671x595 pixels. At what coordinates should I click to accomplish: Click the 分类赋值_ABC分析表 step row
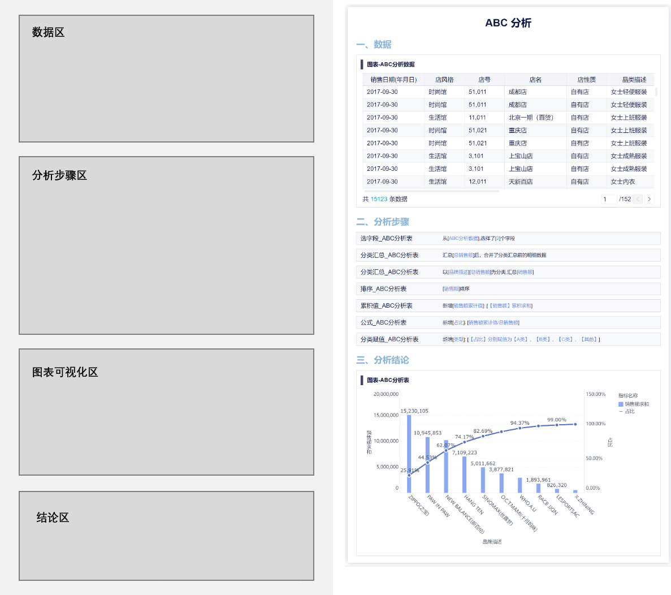click(x=508, y=339)
